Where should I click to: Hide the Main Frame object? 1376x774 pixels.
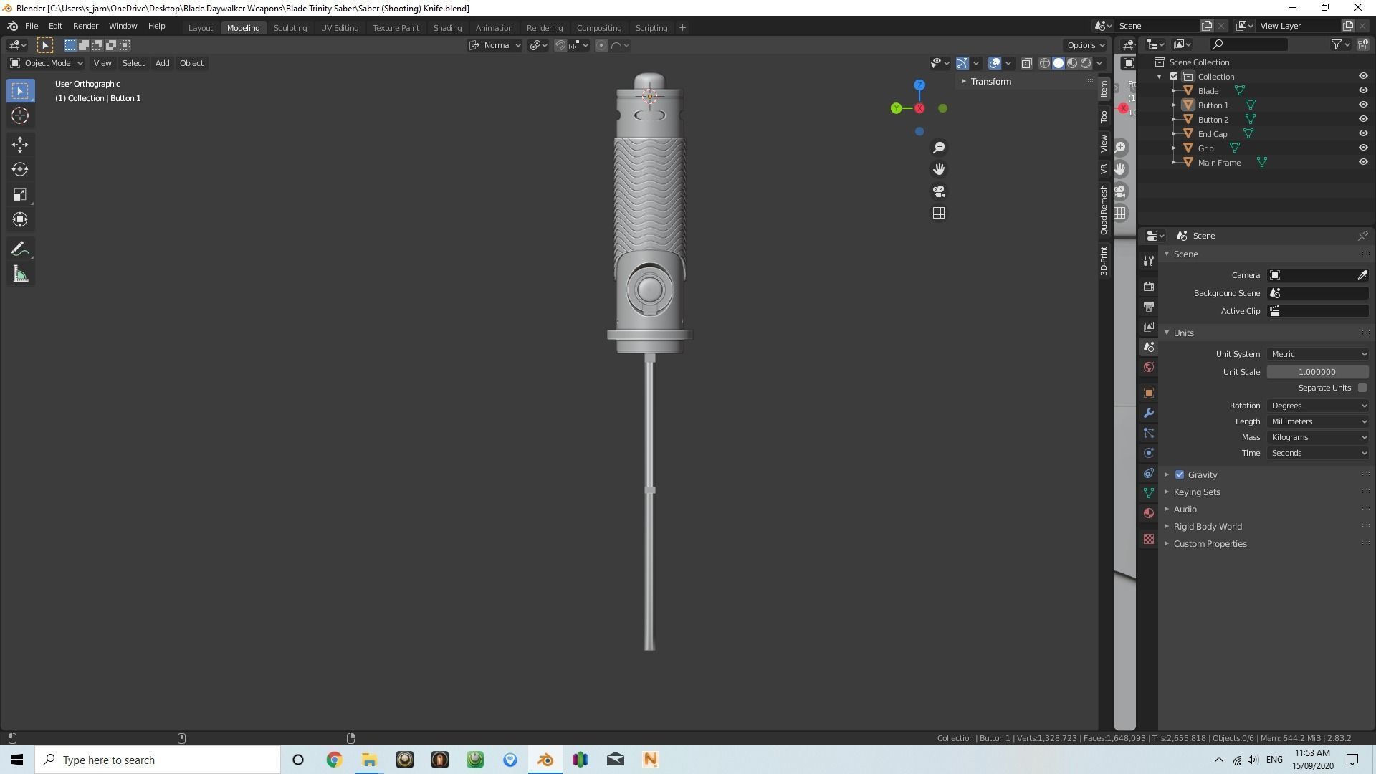coord(1363,163)
